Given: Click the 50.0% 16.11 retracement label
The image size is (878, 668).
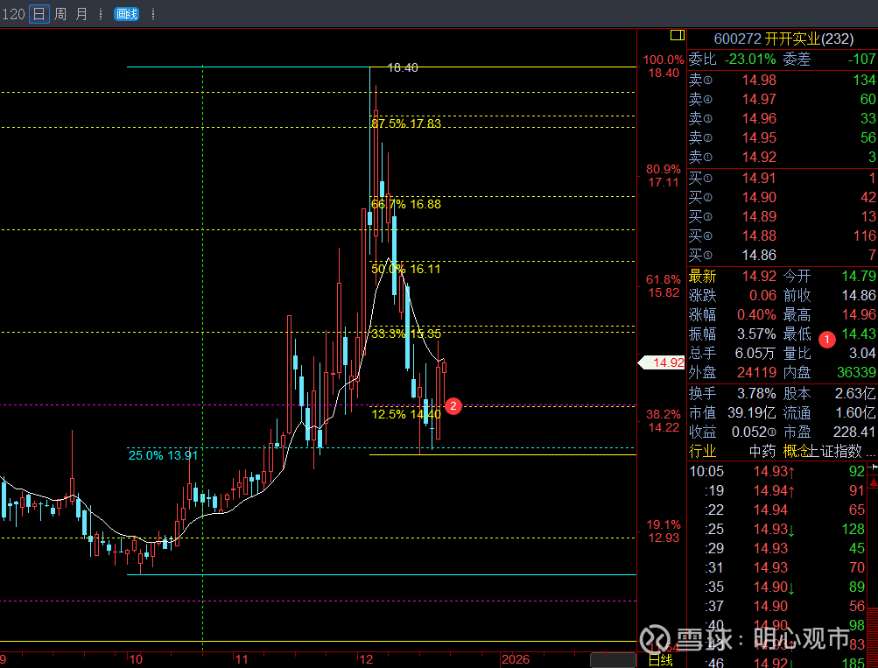Looking at the screenshot, I should tap(406, 270).
